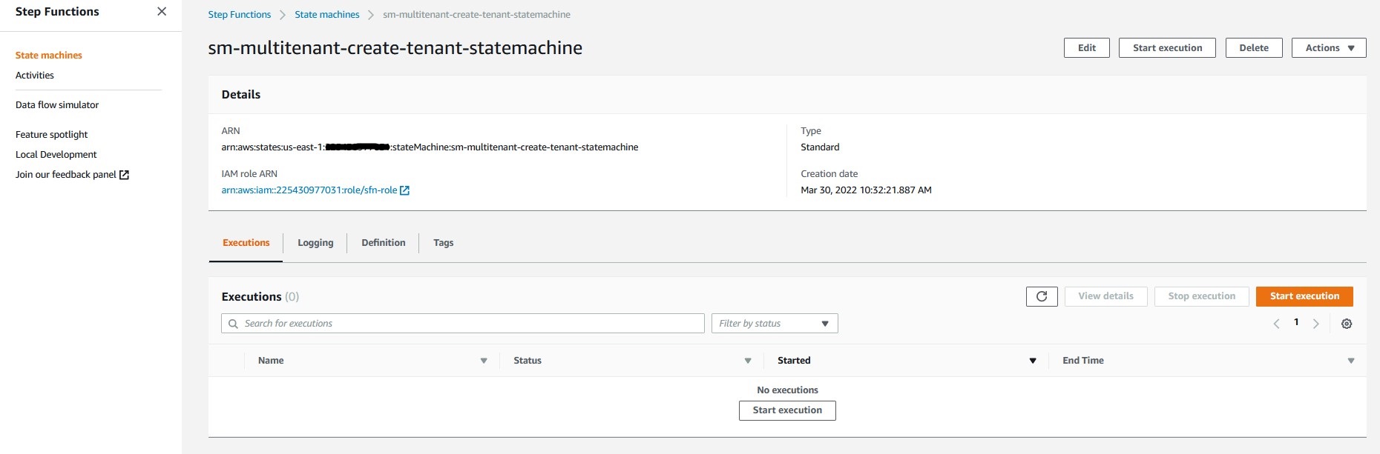The width and height of the screenshot is (1380, 454).
Task: Sort by Name column arrow
Action: 484,361
